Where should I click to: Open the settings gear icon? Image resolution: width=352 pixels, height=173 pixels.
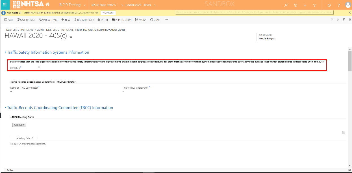tap(329, 5)
